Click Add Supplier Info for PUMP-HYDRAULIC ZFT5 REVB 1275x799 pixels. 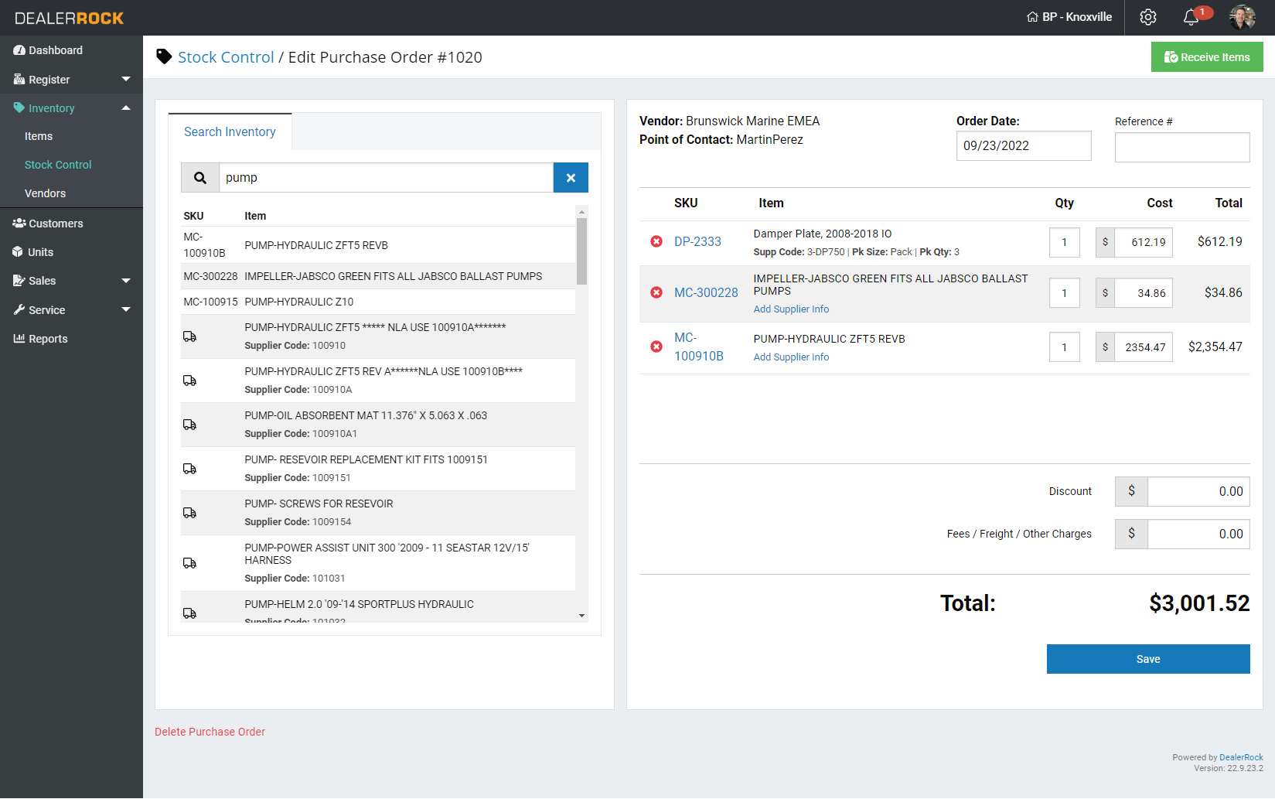coord(791,357)
